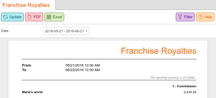
Task: Click the question mark Help icon
Action: tap(200, 17)
